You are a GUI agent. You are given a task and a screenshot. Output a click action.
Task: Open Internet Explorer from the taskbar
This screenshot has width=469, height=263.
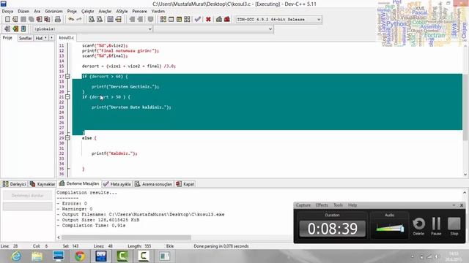16,256
